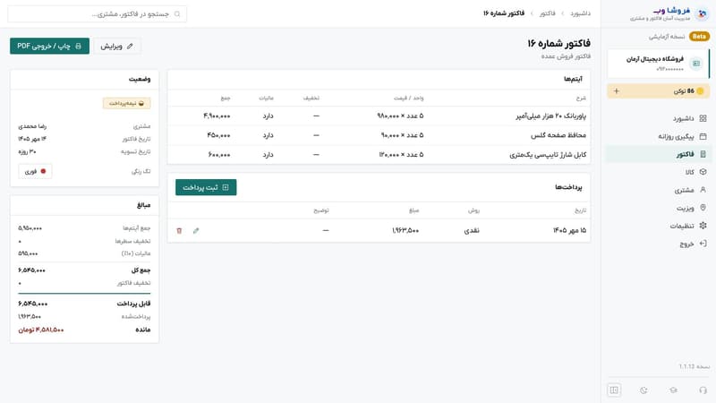Click the ۳۰ روزه settlement value
The image size is (716, 403).
click(28, 151)
